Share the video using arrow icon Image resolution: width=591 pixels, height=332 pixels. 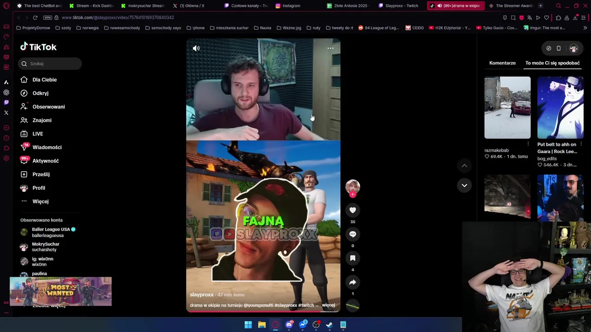[353, 282]
